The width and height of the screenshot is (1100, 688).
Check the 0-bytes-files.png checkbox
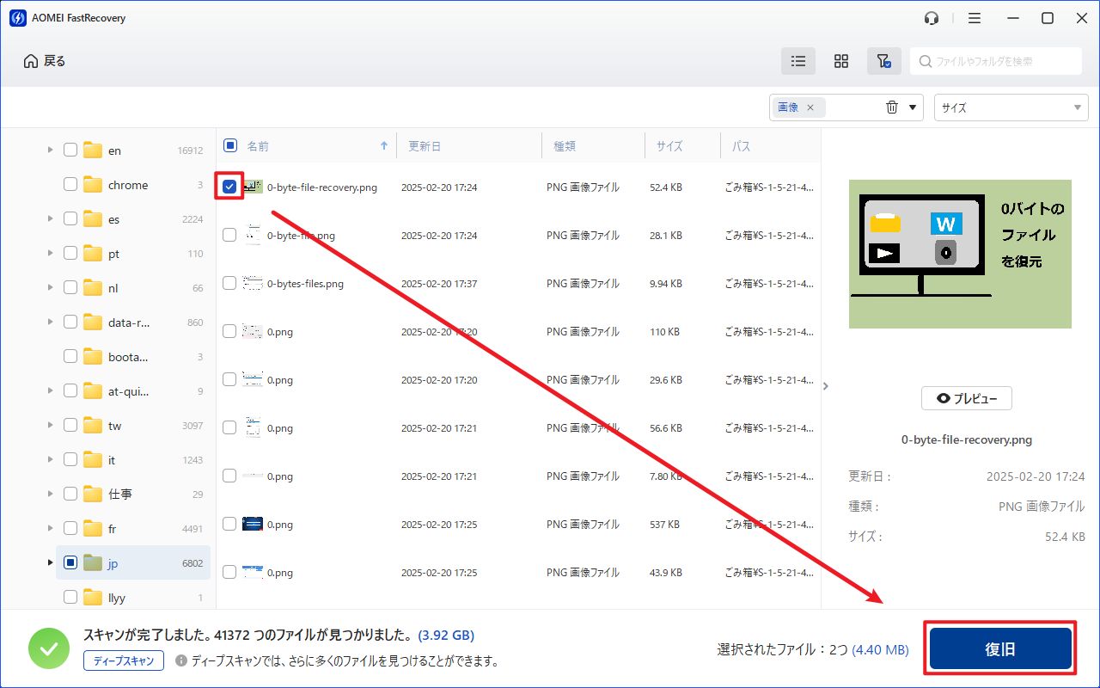tap(229, 283)
